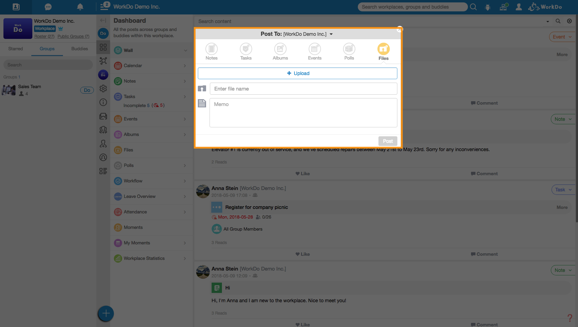Click the Upload button
Viewport: 578px width, 327px height.
point(298,73)
